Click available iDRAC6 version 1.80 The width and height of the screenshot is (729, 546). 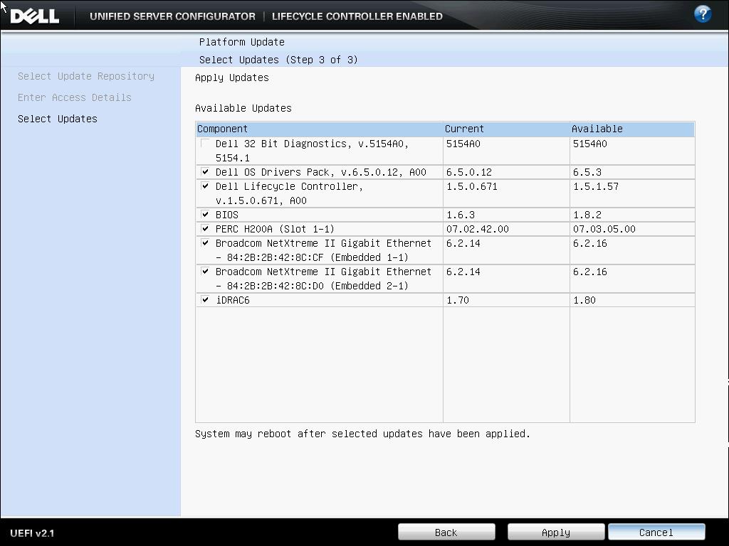click(584, 301)
